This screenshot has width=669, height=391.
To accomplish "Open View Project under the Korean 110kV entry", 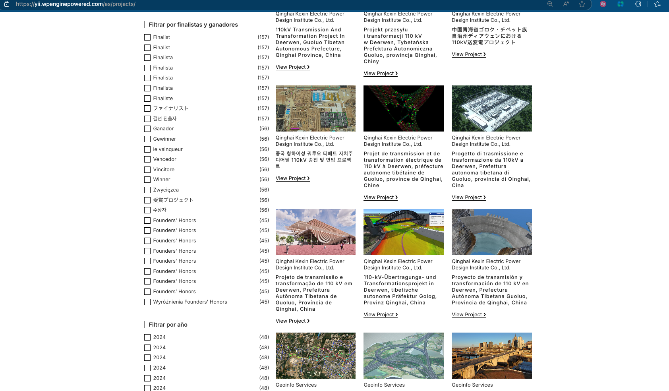I will (x=293, y=178).
